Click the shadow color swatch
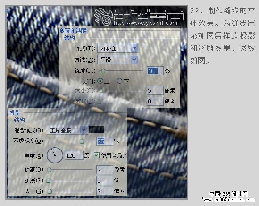Image resolution: width=259 pixels, height=206 pixels. (96, 130)
